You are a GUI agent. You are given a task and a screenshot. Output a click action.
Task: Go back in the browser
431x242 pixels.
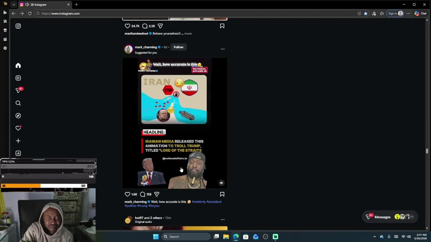(13, 13)
